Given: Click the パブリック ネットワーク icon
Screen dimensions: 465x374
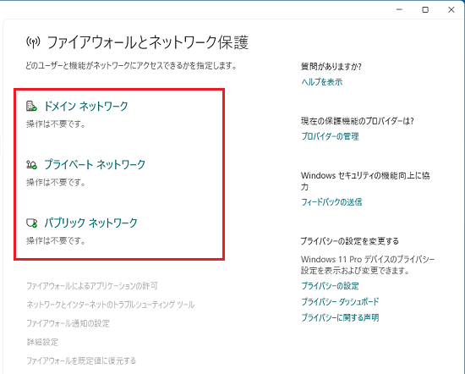Looking at the screenshot, I should coord(31,223).
